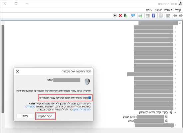Click the black down arrow disable device icon
Screen dimensions: 183x133
[x=115, y=16]
